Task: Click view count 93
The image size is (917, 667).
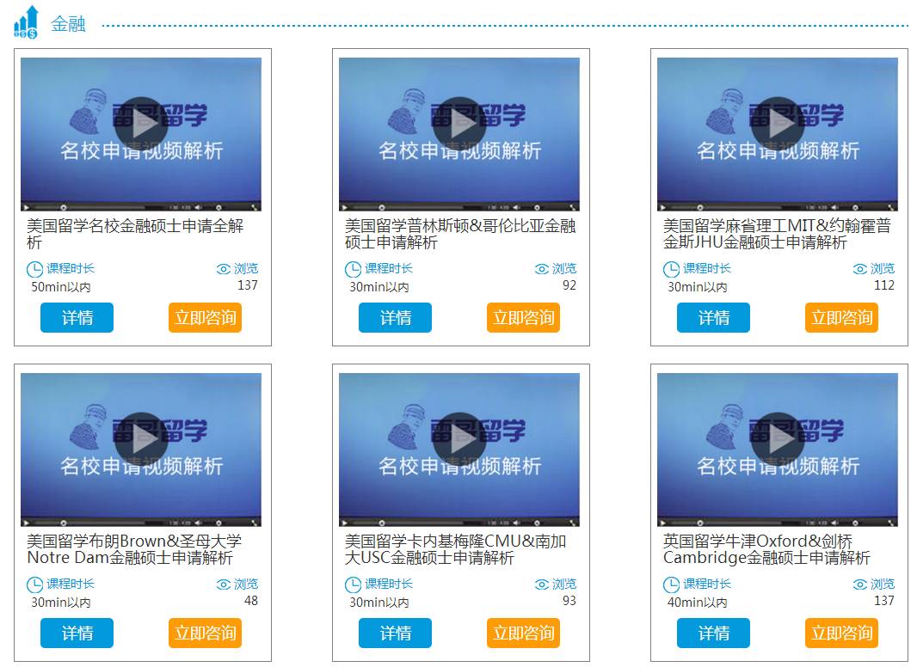Action: pos(569,601)
